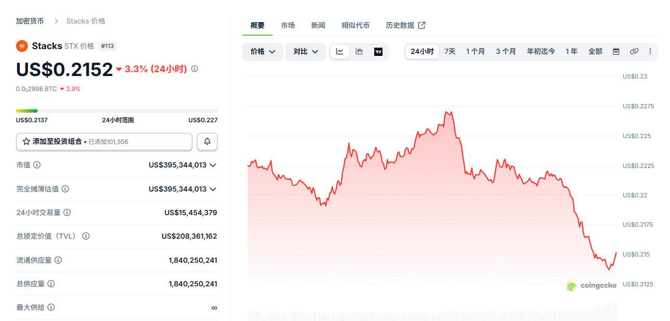The width and height of the screenshot is (670, 321).
Task: Click the info icon beside 24小时交易量
Action: click(67, 212)
